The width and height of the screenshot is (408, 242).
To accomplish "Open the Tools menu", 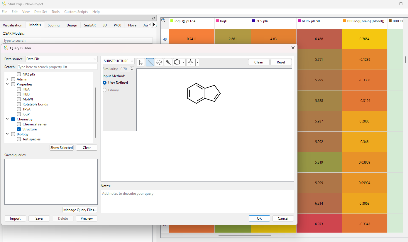I will tap(55, 12).
